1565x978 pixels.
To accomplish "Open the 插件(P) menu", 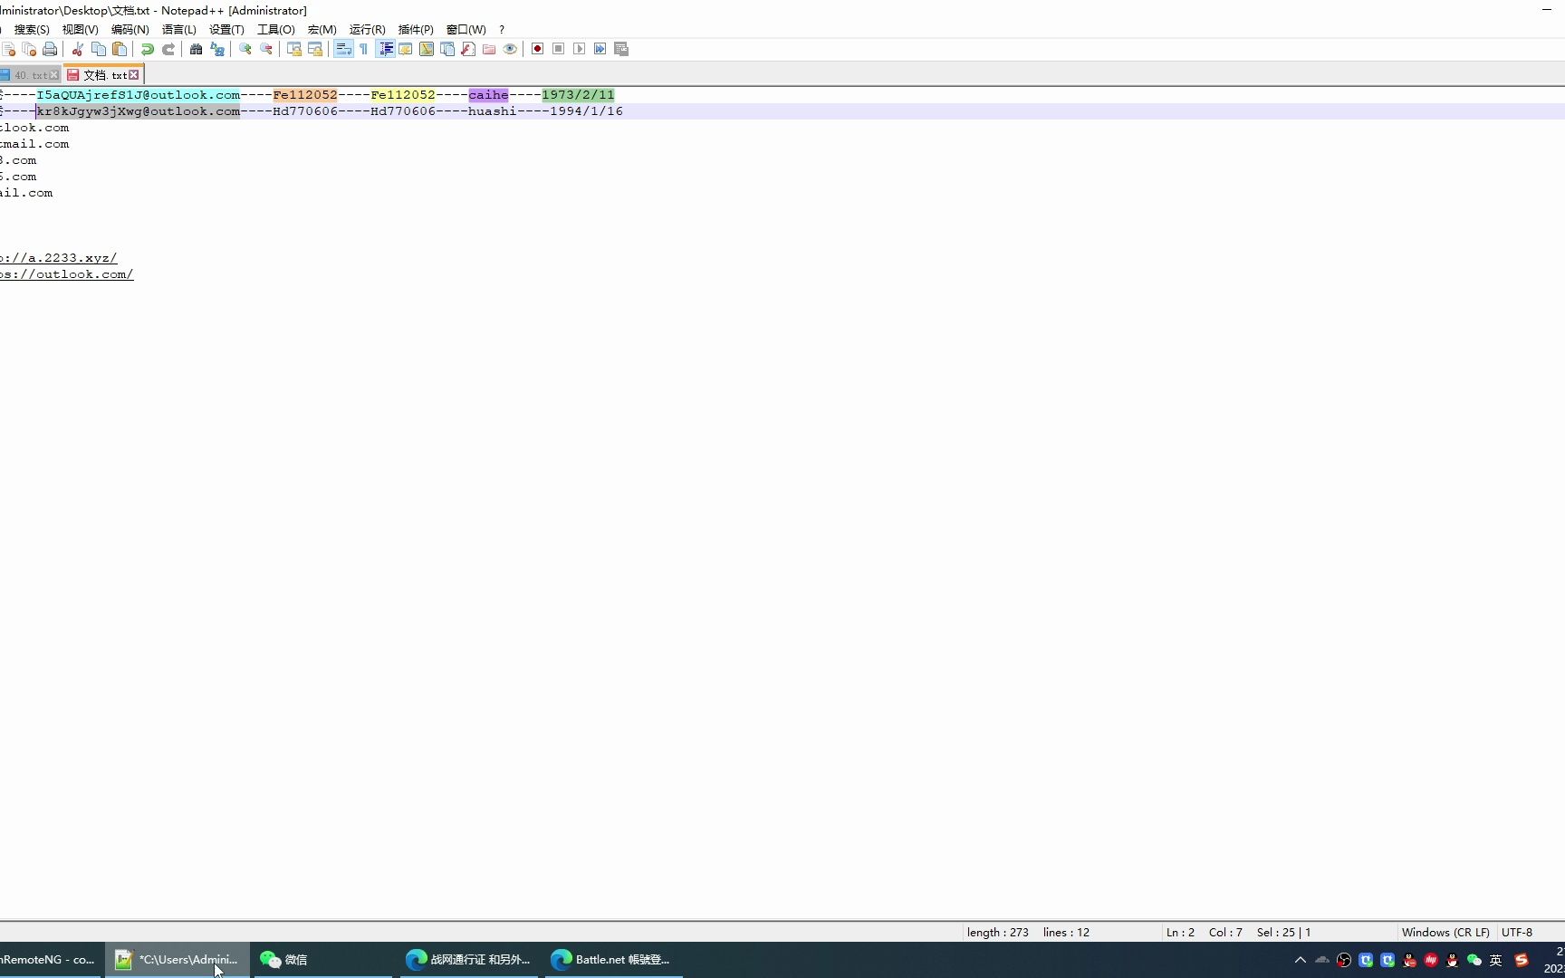I will click(416, 29).
